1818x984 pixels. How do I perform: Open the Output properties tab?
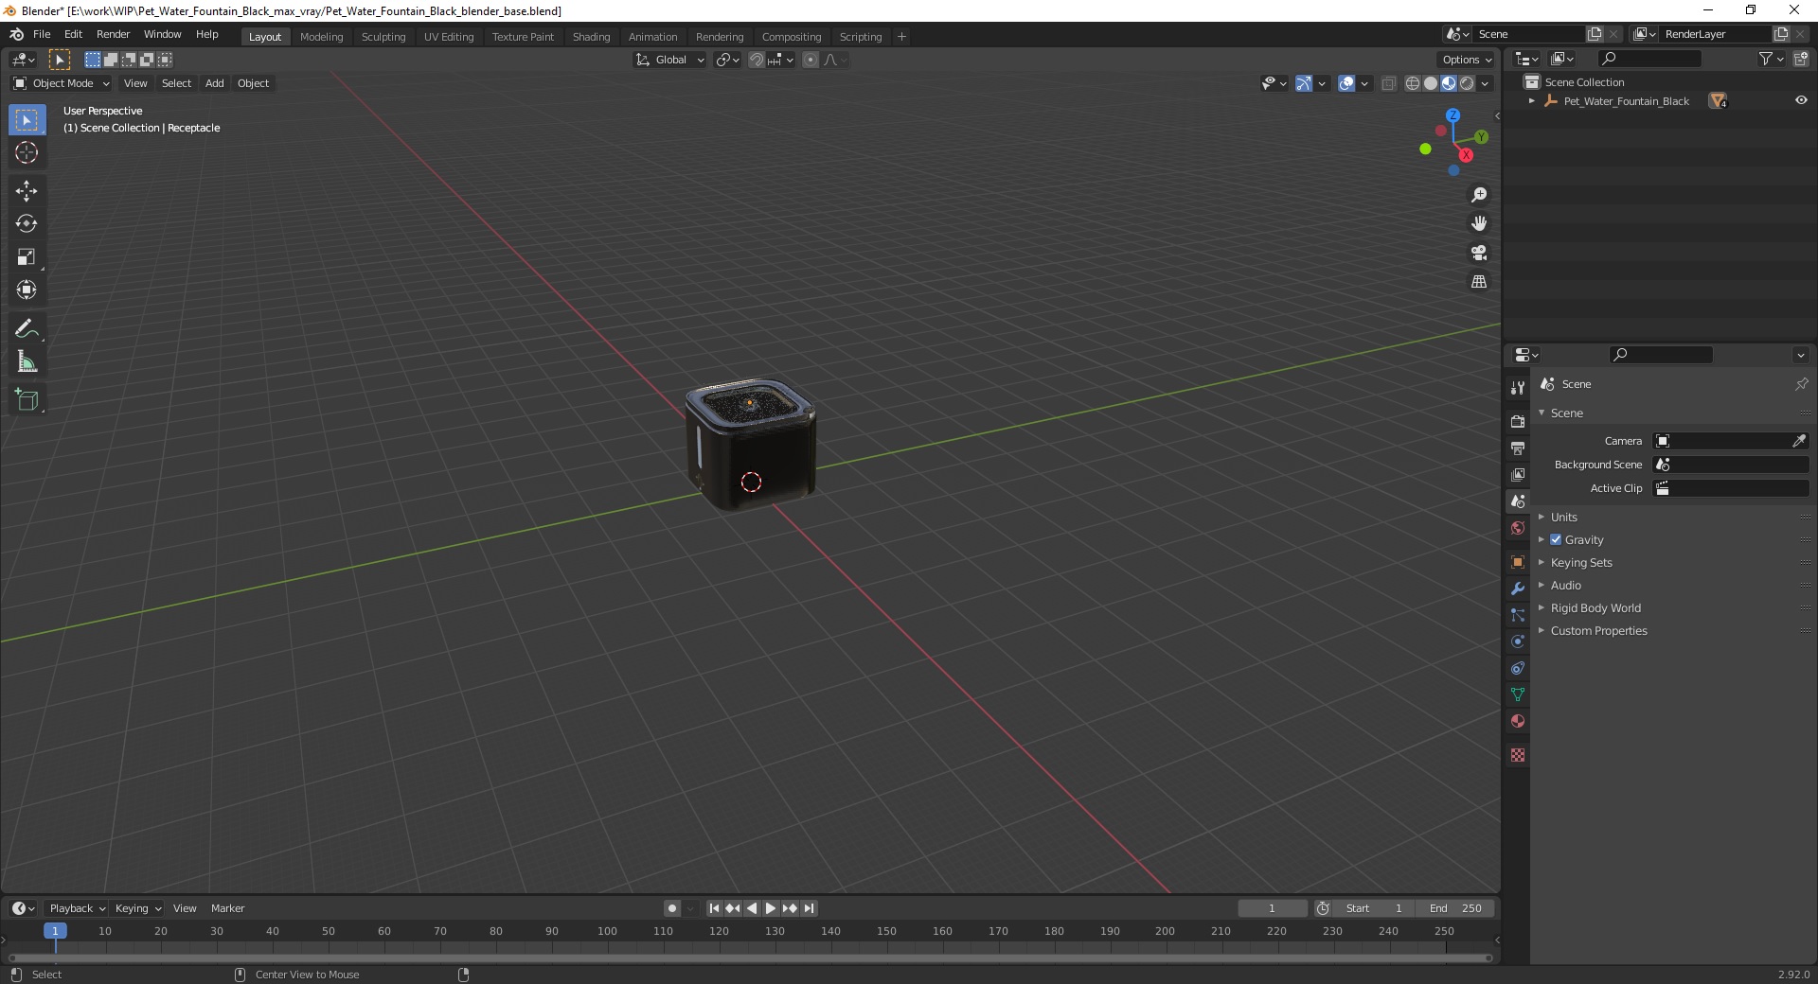(1518, 448)
